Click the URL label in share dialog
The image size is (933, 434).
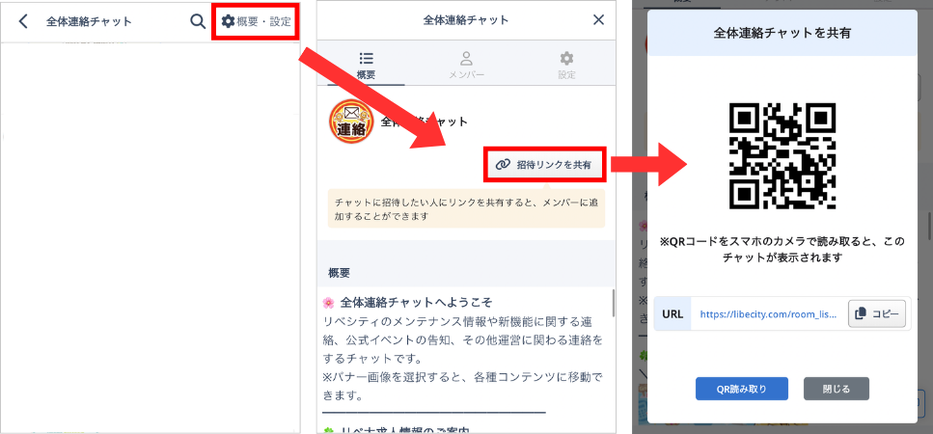coord(672,313)
